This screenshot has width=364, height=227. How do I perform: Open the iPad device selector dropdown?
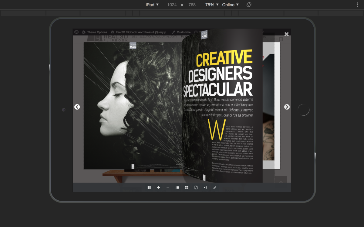point(152,5)
